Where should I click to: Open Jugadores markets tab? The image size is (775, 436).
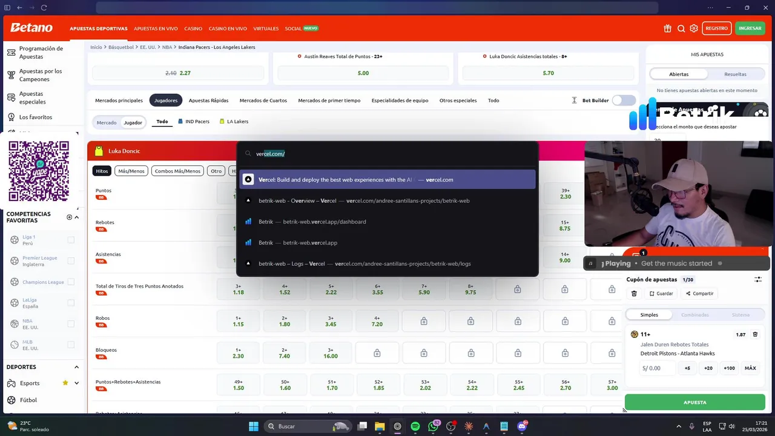tap(165, 101)
